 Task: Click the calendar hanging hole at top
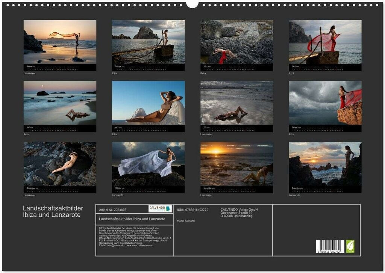[192, 4]
